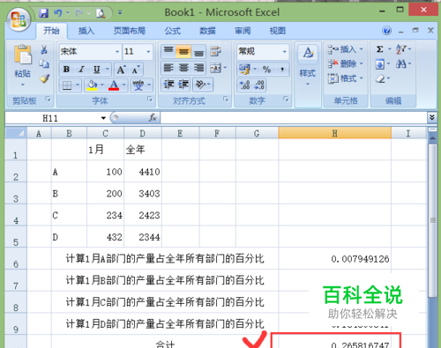Customize the quick access toolbar dropdown
The height and width of the screenshot is (348, 441).
click(x=120, y=12)
